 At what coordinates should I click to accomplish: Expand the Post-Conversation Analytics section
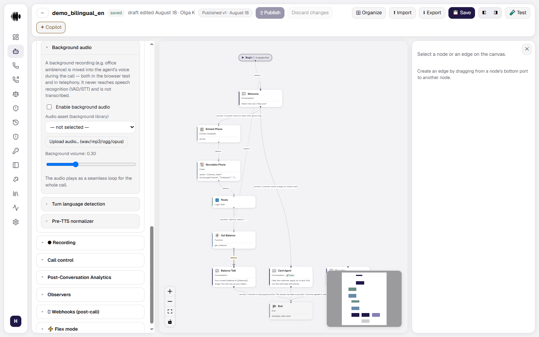[x=90, y=277]
